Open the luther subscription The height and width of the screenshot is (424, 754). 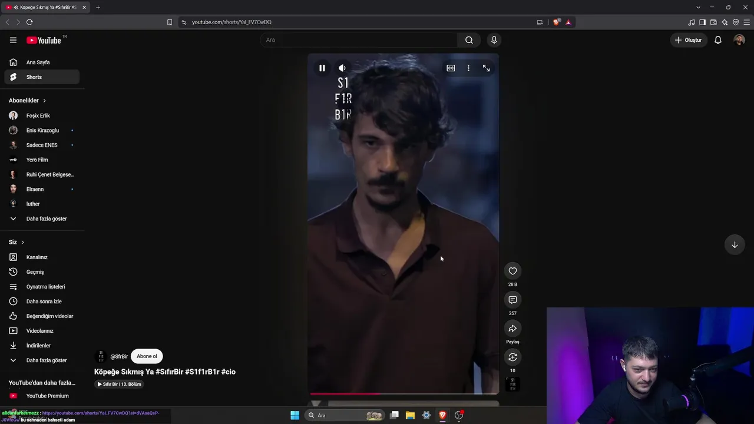point(42,204)
